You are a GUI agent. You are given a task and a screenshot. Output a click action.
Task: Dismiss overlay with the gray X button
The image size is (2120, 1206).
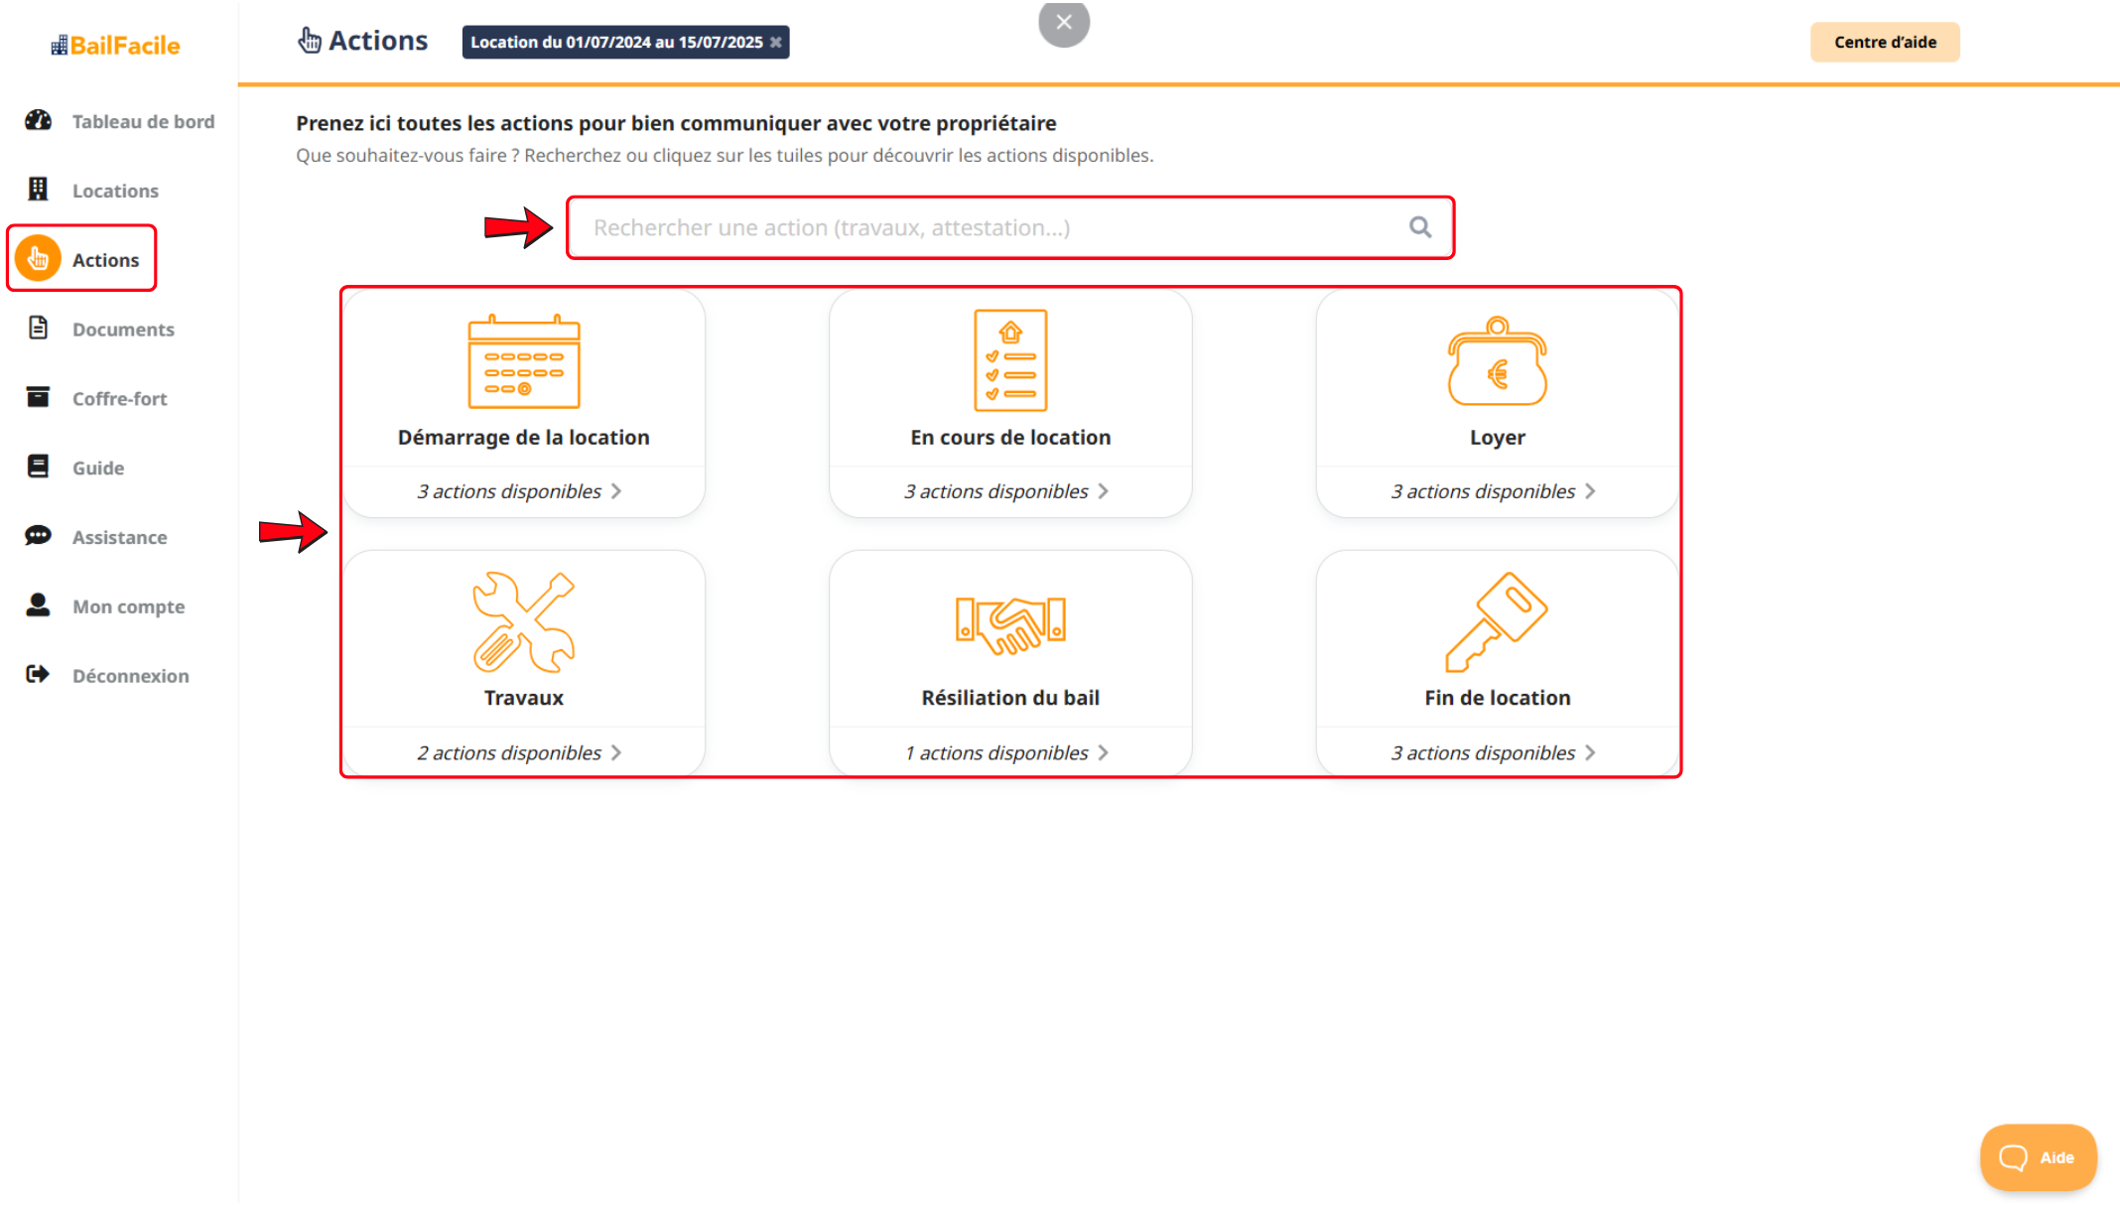tap(1064, 22)
